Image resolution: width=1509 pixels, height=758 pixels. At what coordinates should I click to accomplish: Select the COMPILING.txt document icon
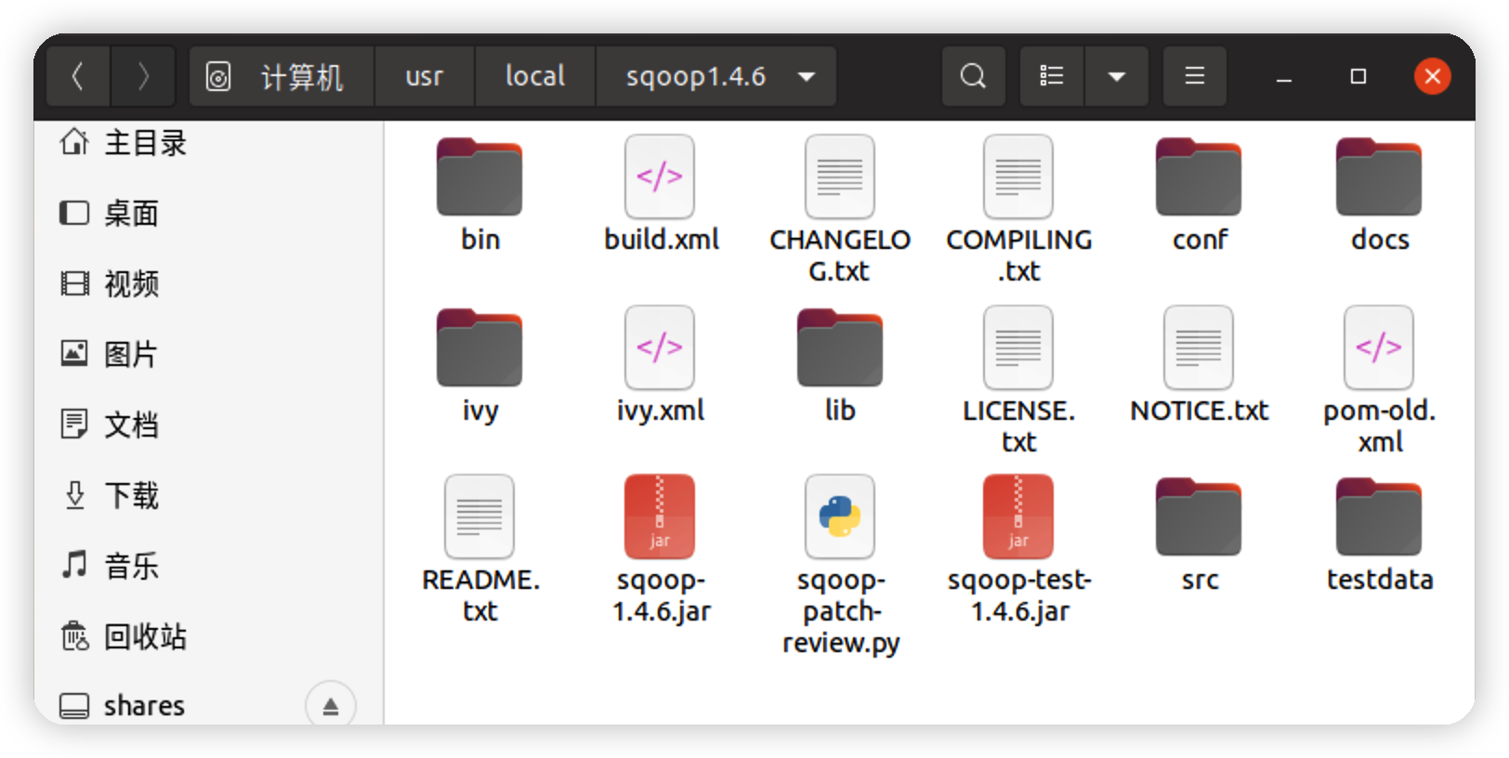tap(1018, 176)
